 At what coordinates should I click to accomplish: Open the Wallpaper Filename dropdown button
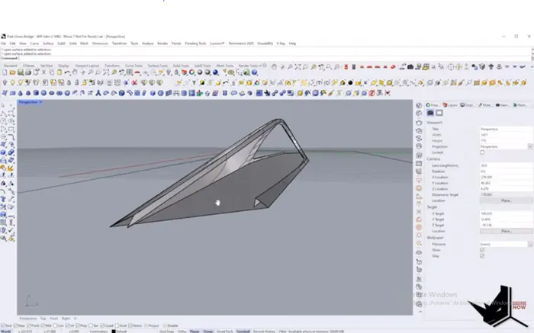point(530,244)
